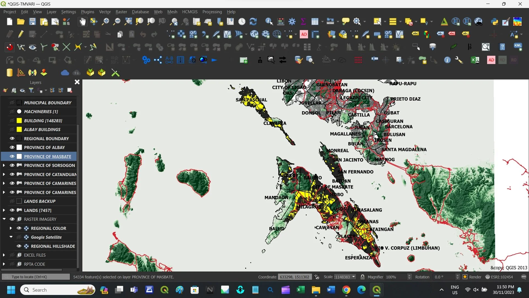Expand the EXCEL FILES group
Image resolution: width=529 pixels, height=298 pixels.
click(4, 255)
